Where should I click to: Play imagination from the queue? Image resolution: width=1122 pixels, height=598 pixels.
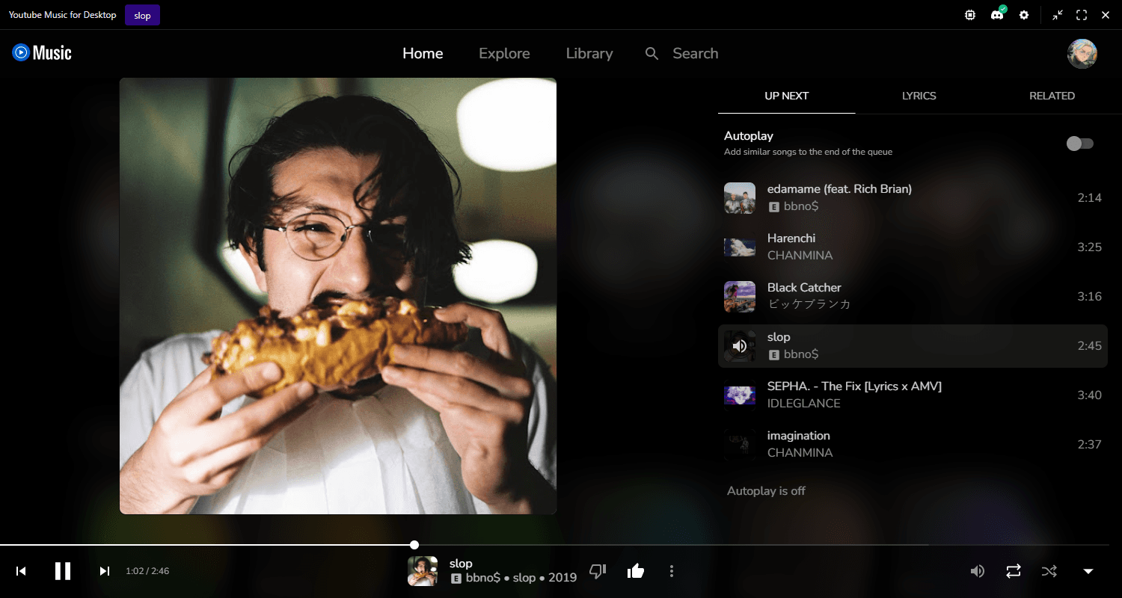click(x=913, y=445)
